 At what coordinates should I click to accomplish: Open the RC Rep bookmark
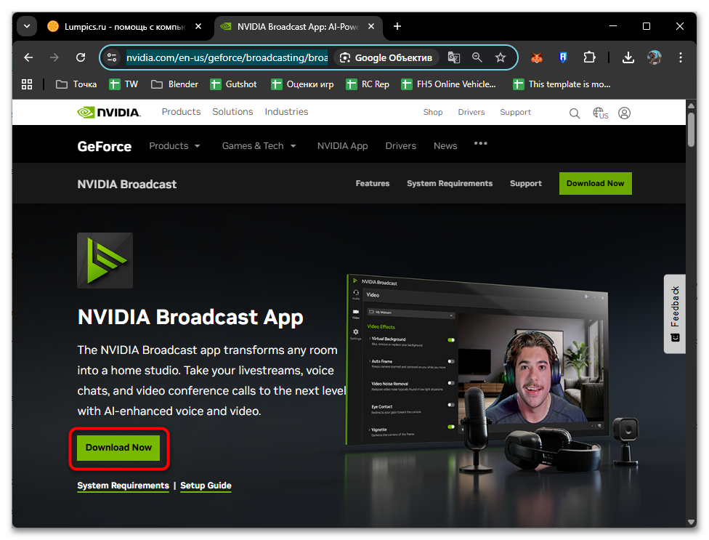coord(367,84)
